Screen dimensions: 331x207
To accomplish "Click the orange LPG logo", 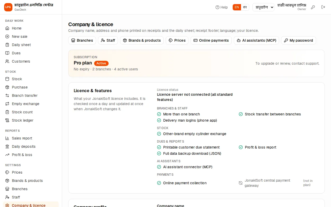I will (x=8, y=7).
